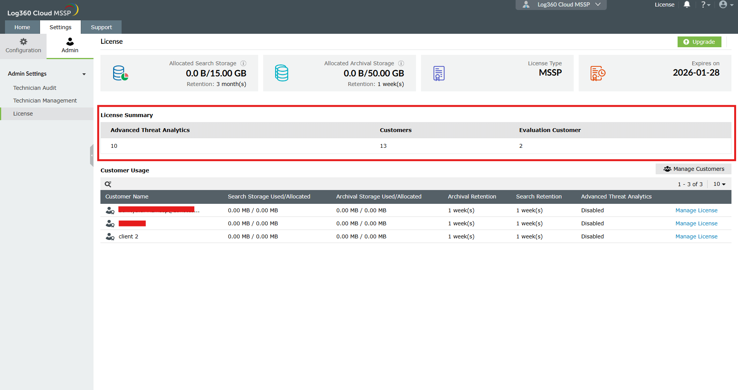
Task: Click the License Type certificate icon
Action: [x=439, y=73]
